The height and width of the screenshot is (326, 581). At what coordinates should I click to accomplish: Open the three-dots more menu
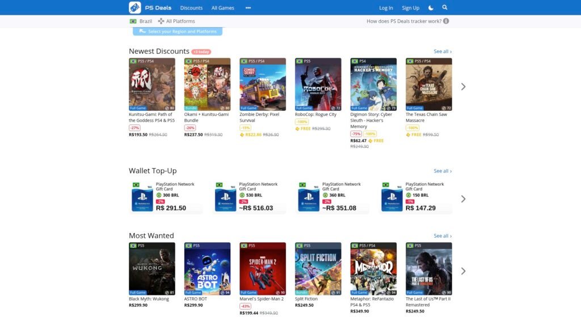(x=248, y=8)
